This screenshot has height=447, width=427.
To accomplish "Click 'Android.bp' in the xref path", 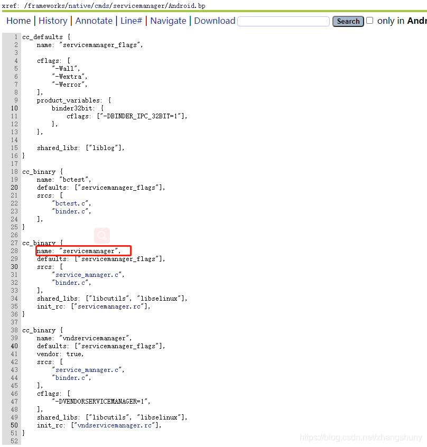I will tap(187, 6).
